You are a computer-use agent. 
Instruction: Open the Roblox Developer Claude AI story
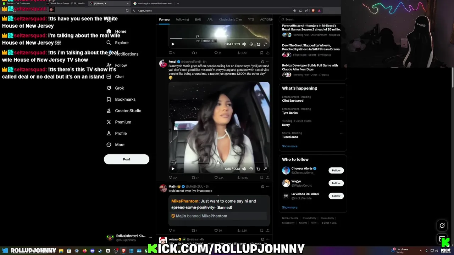pyautogui.click(x=311, y=70)
